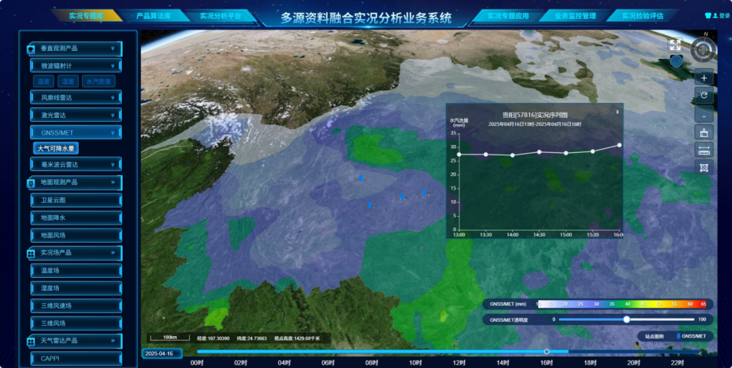732x368 pixels.
Task: Select the area measurement polygon tool
Action: click(x=704, y=167)
